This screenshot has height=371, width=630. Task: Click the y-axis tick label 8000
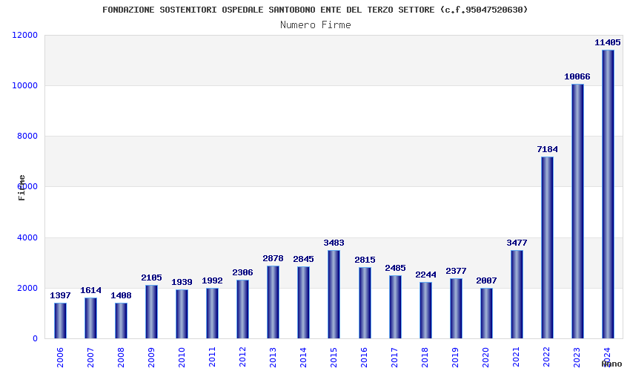tap(27, 137)
